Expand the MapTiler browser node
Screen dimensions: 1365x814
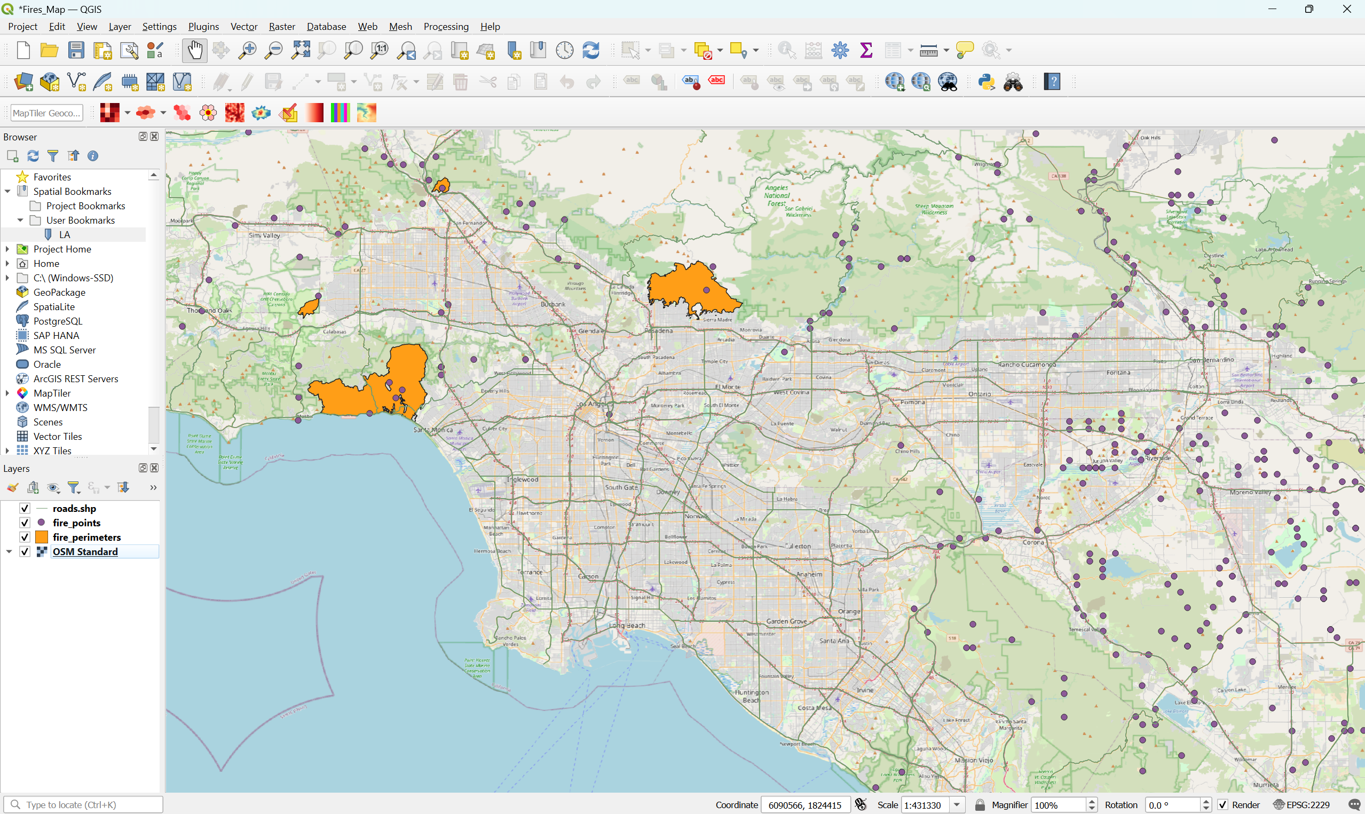pyautogui.click(x=7, y=393)
